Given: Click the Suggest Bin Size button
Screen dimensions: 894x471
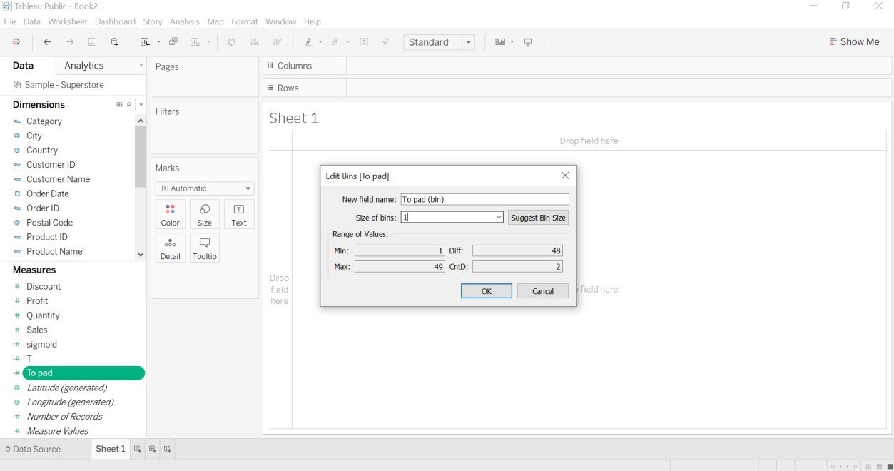Looking at the screenshot, I should (x=538, y=218).
